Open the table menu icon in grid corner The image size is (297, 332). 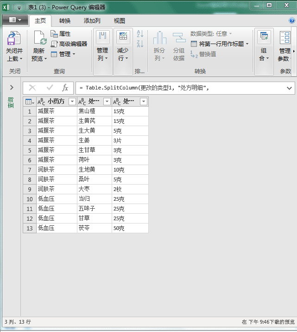pyautogui.click(x=30, y=102)
